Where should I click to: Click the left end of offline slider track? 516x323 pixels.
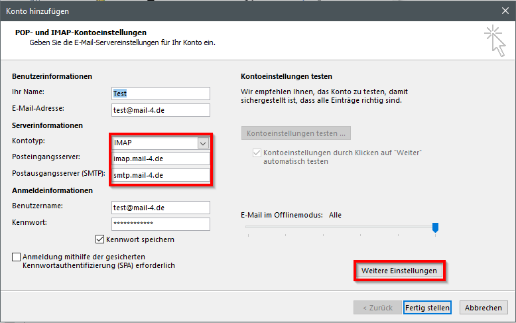(x=247, y=227)
